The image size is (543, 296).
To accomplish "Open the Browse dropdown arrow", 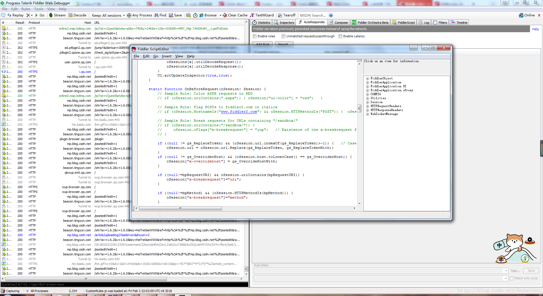I will pos(220,15).
